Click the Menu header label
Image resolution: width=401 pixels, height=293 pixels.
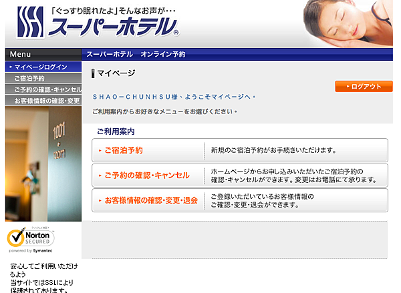tap(20, 54)
